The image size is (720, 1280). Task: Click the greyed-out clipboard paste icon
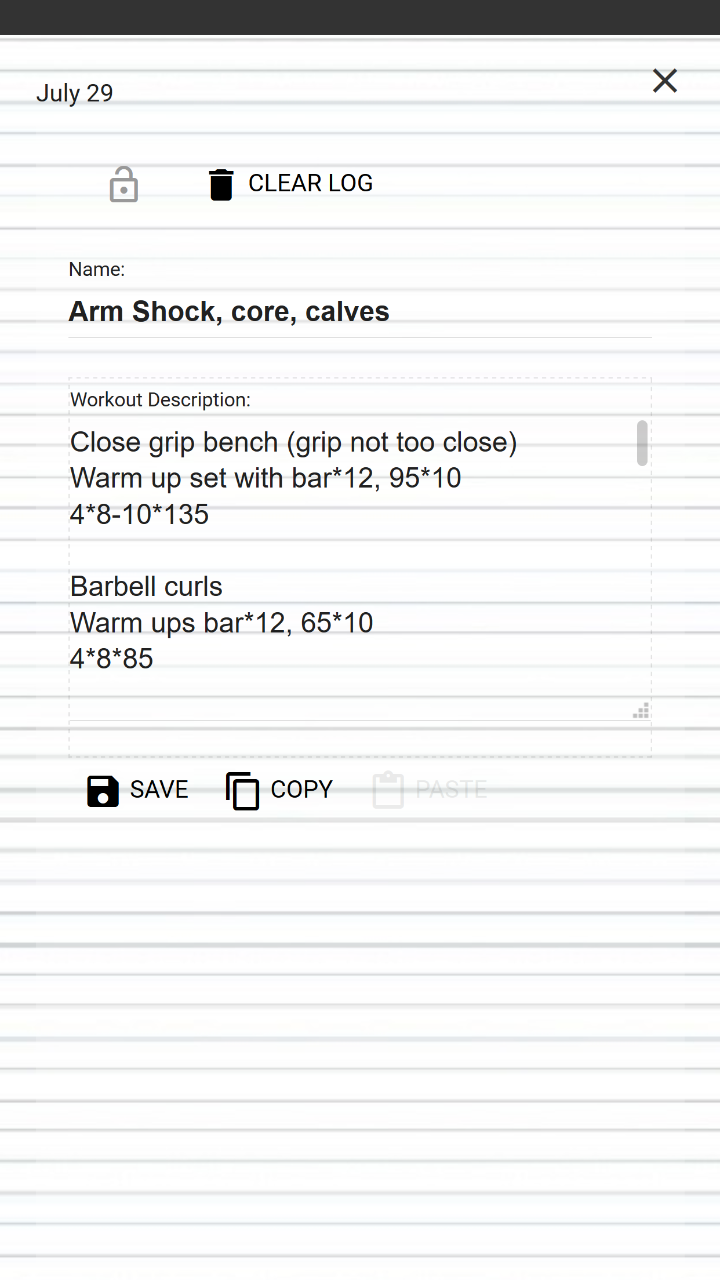coord(388,790)
